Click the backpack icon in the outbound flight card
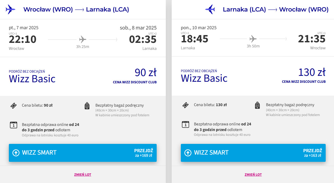Viewport: 334px width, 183px height. click(87, 106)
